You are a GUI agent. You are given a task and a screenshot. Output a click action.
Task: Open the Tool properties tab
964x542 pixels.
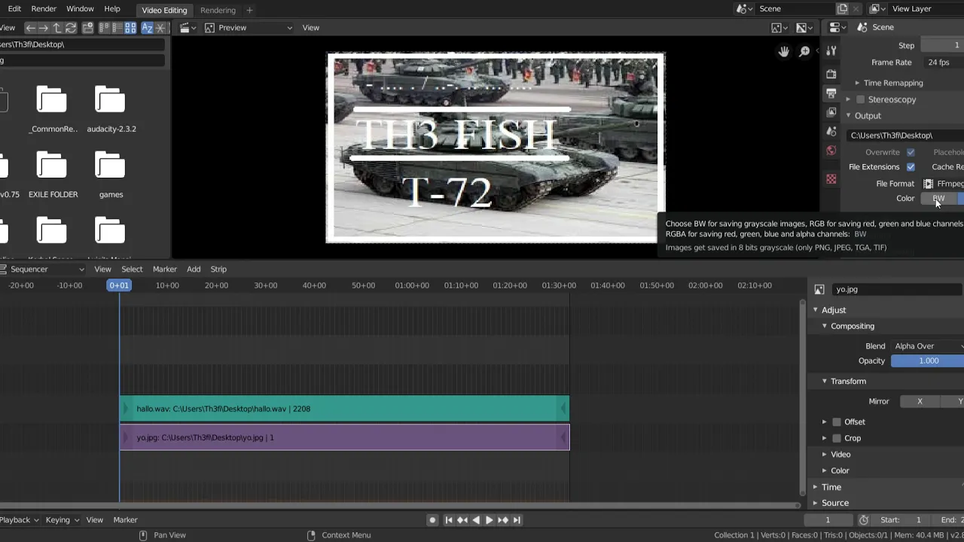[831, 50]
